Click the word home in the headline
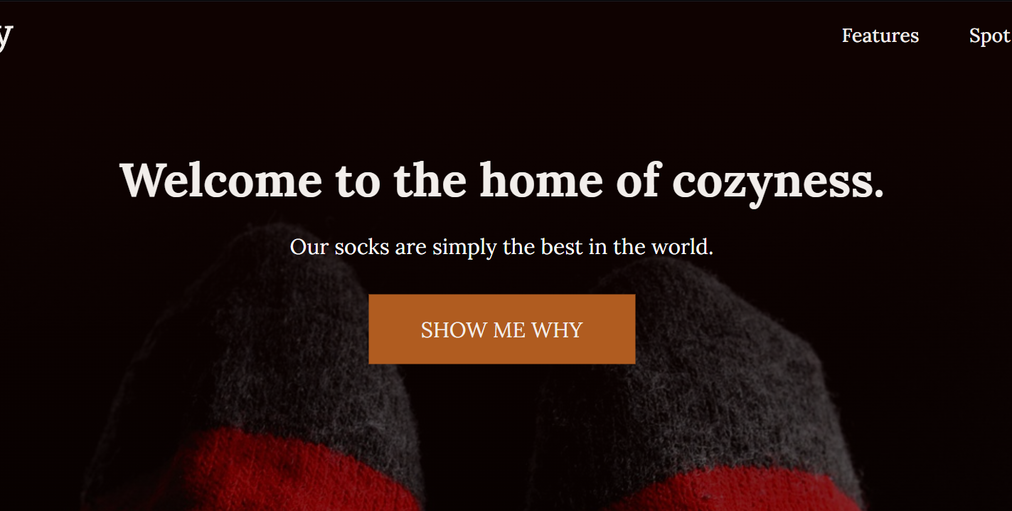1012x511 pixels. (541, 179)
